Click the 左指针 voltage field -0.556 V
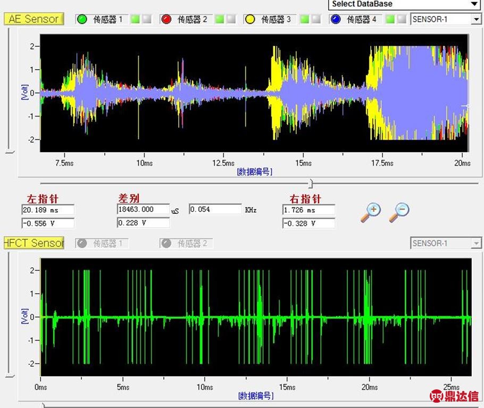This screenshot has width=484, height=408. pos(48,223)
